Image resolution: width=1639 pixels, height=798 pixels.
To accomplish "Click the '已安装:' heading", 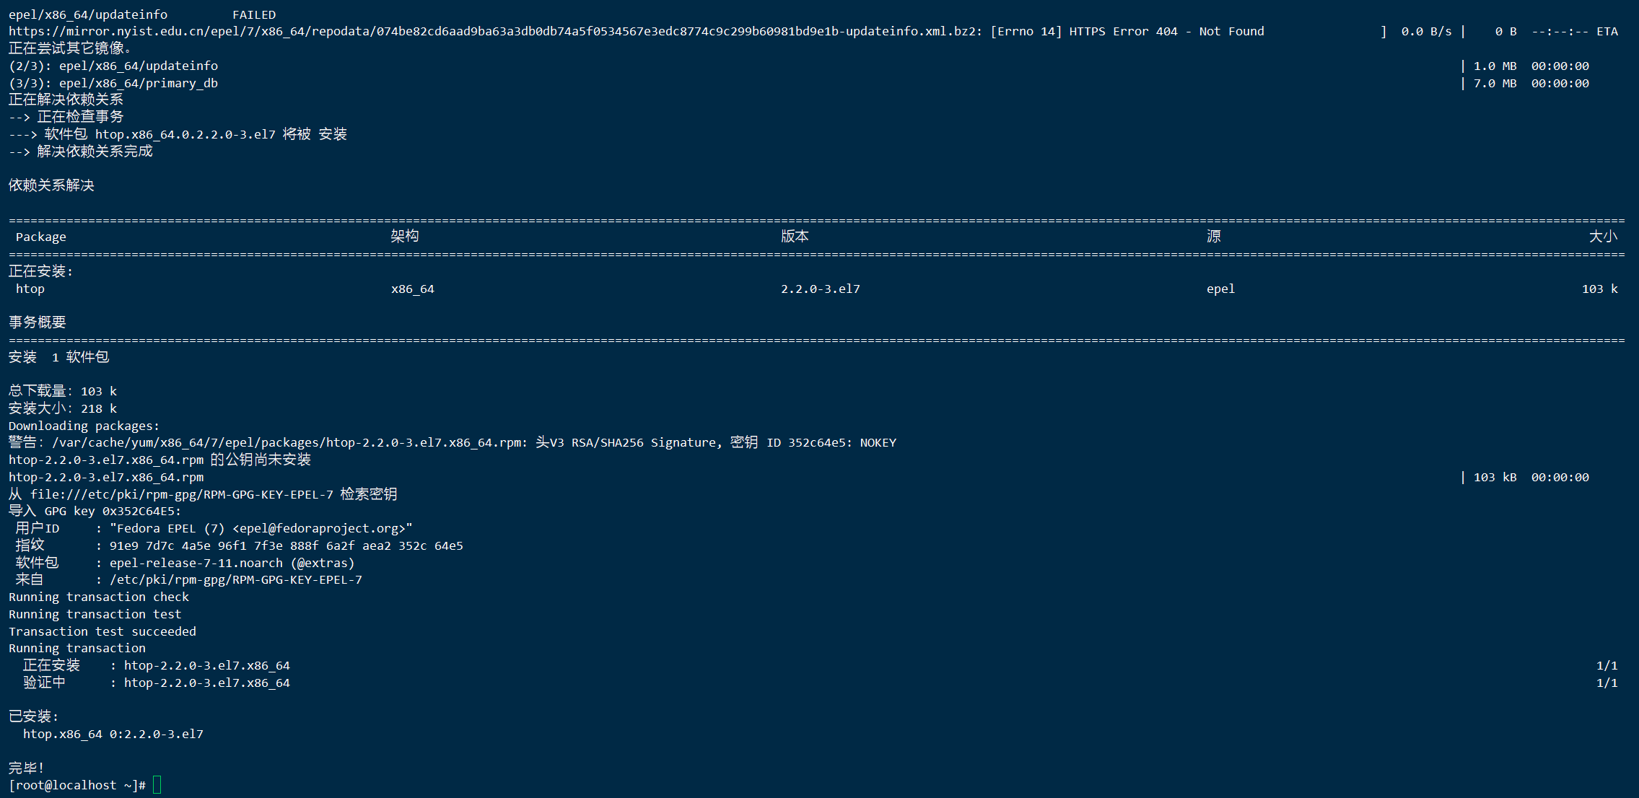I will tap(34, 716).
